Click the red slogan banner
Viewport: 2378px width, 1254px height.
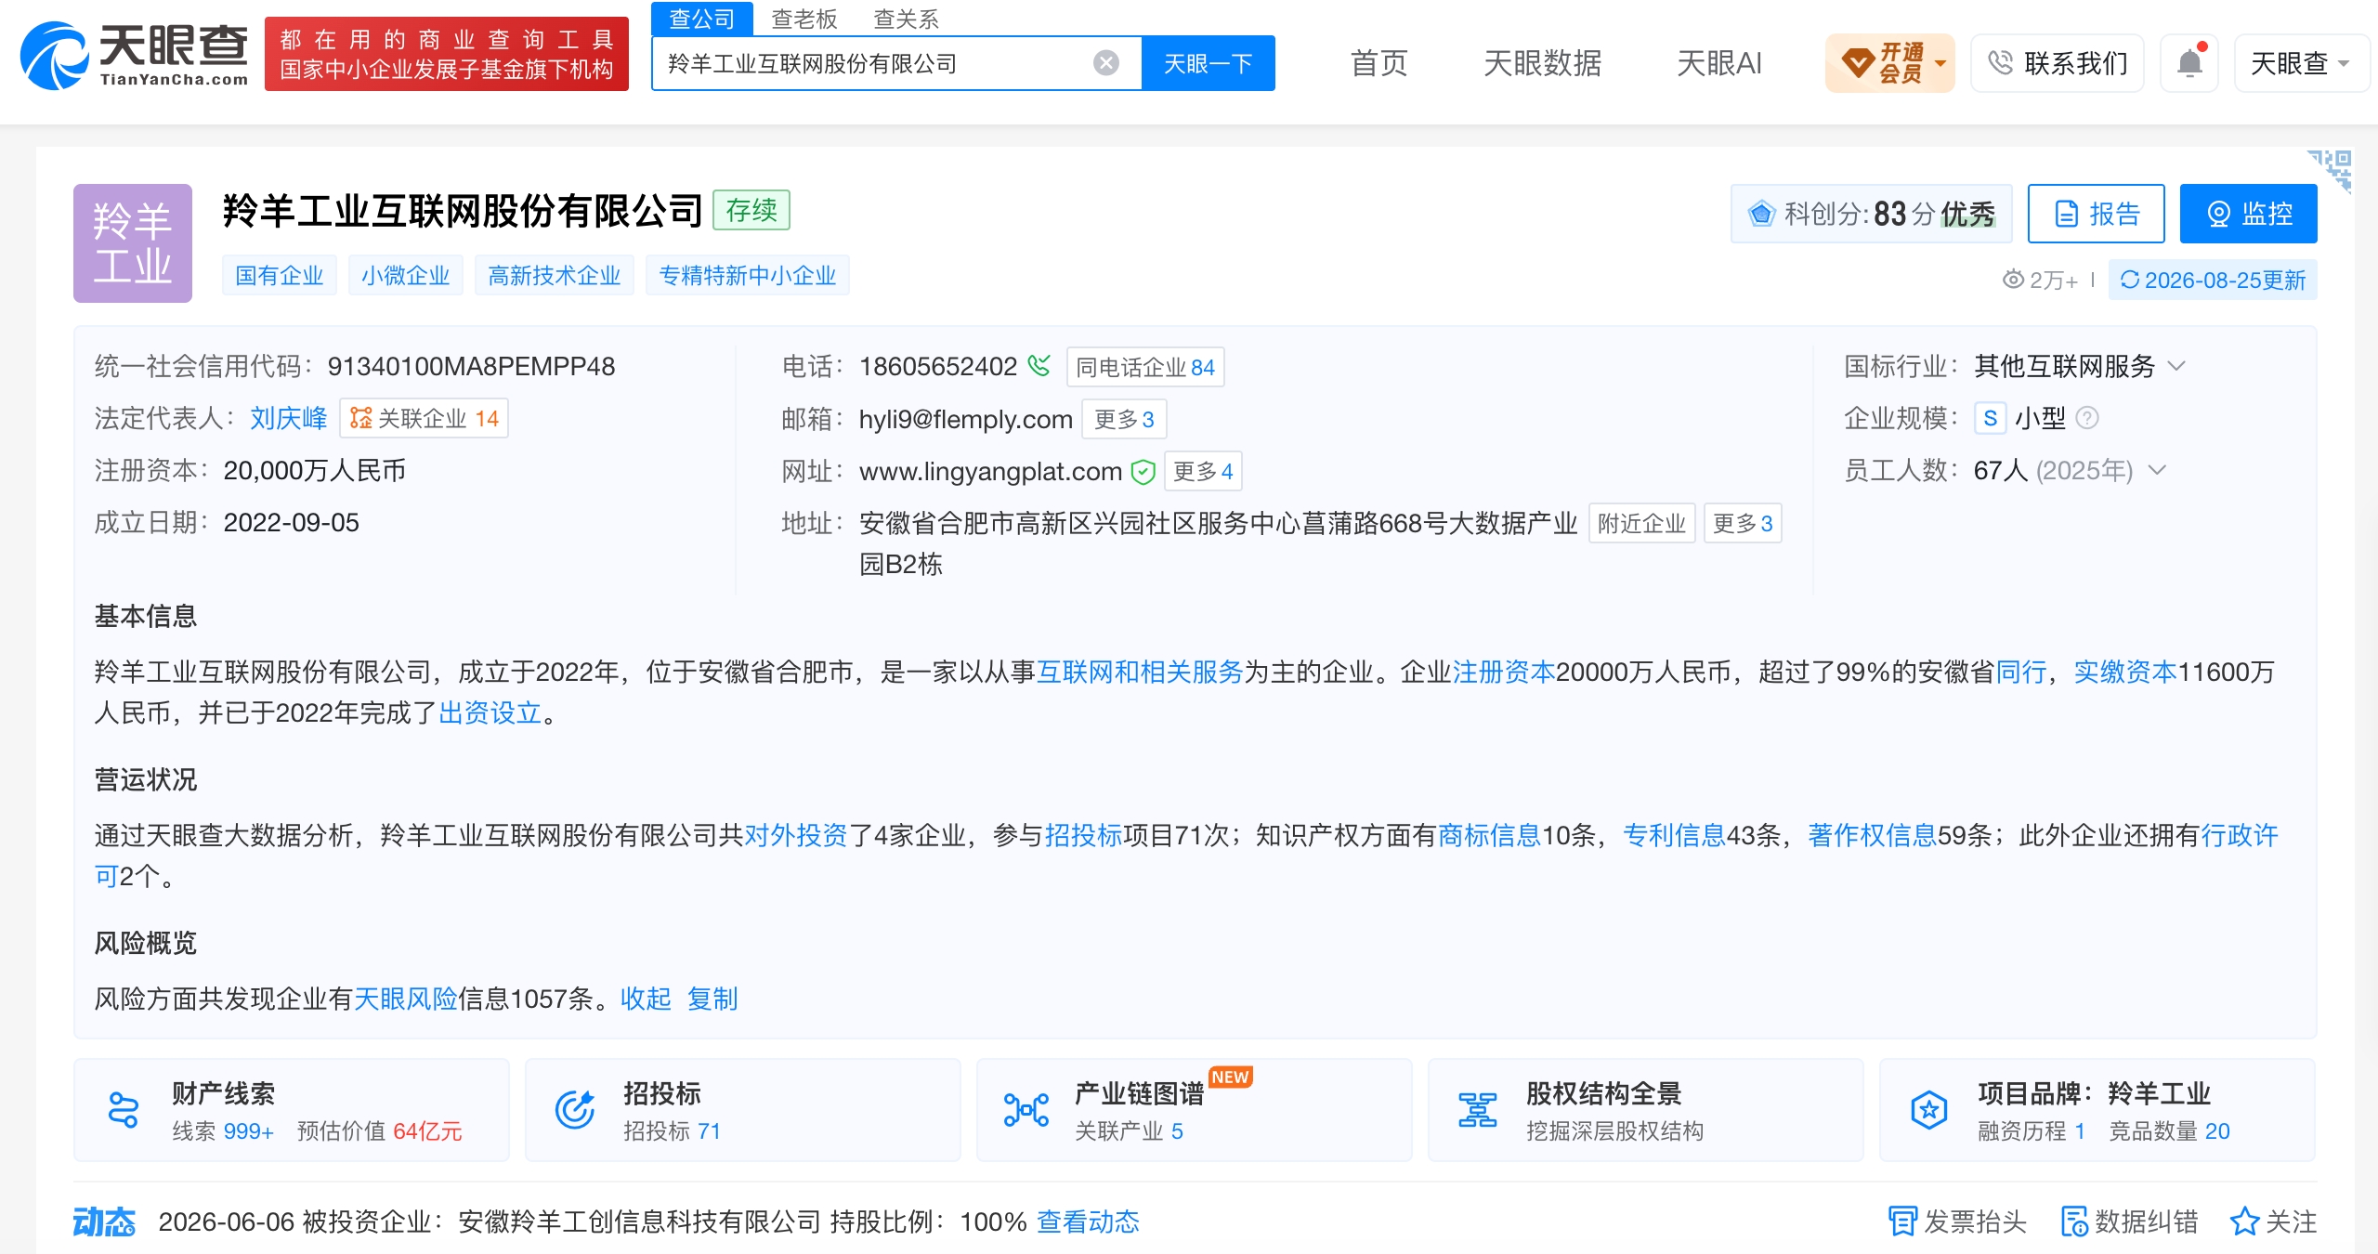tap(447, 54)
